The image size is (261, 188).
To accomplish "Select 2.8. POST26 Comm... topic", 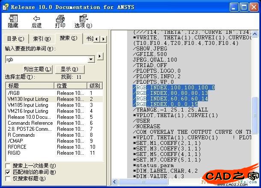I will [54, 129].
